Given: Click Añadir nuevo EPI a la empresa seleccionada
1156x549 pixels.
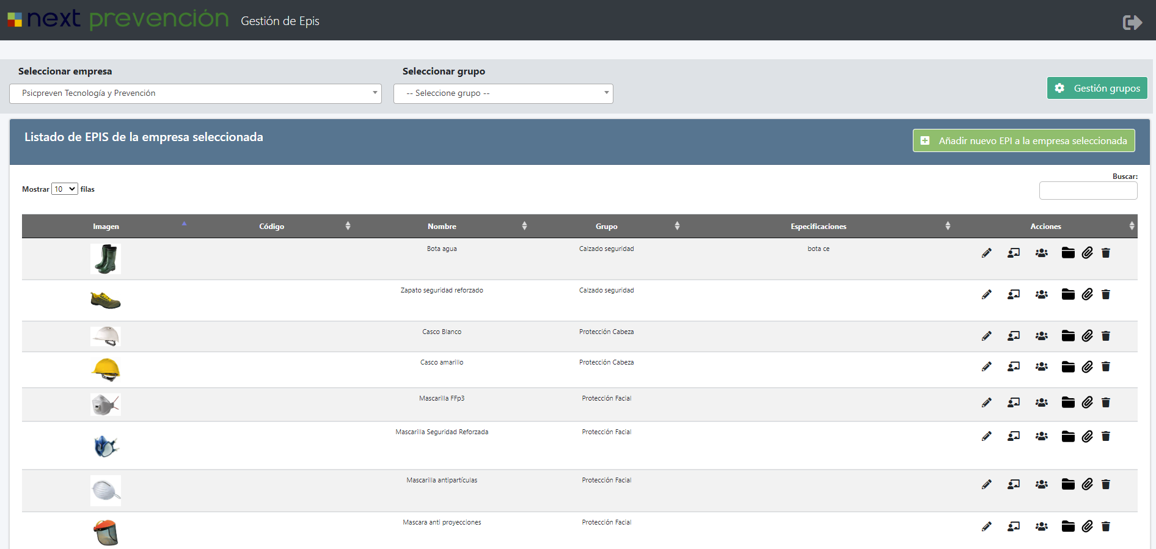Looking at the screenshot, I should [x=1024, y=140].
